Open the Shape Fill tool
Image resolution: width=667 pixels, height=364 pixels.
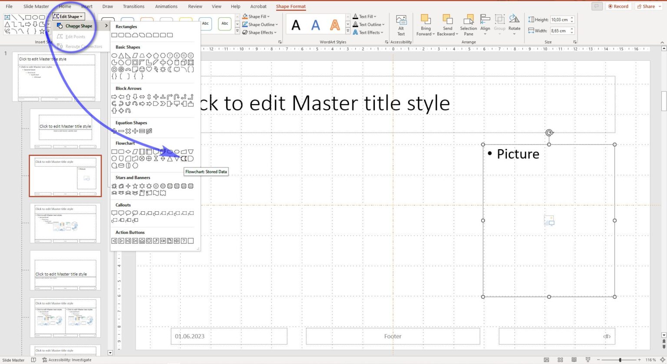pyautogui.click(x=256, y=16)
